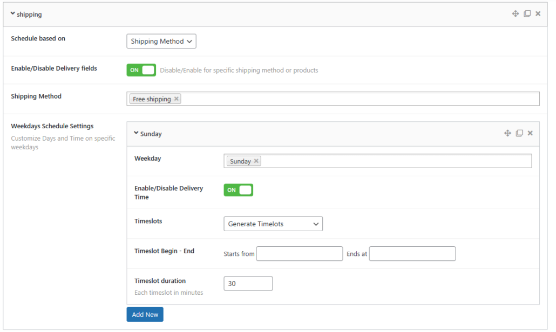Collapse the Sunday block
This screenshot has width=556, height=332.
coord(136,133)
